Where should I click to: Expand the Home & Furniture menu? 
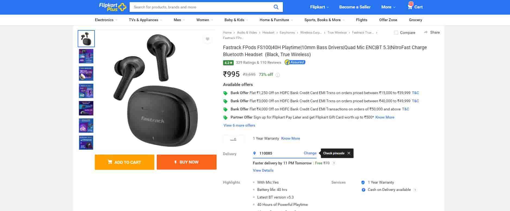[276, 20]
